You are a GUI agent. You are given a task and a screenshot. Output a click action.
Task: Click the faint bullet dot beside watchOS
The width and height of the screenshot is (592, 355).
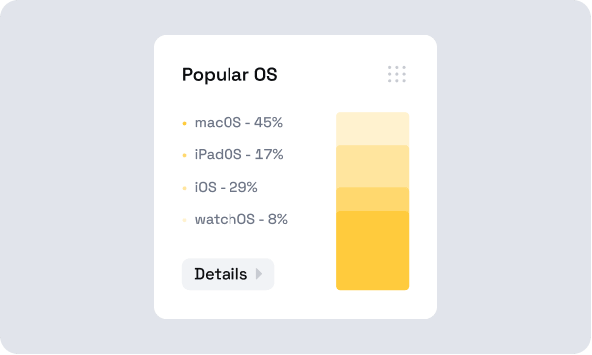184,220
